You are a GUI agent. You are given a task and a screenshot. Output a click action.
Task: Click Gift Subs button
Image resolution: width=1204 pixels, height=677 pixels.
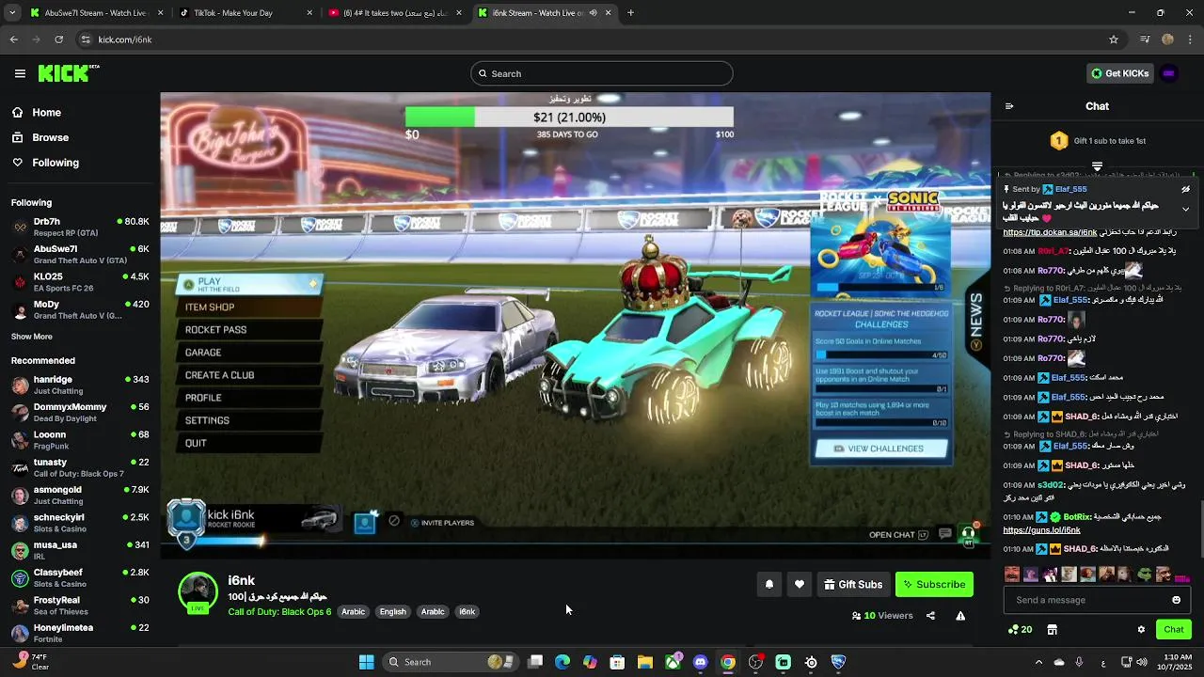(853, 585)
